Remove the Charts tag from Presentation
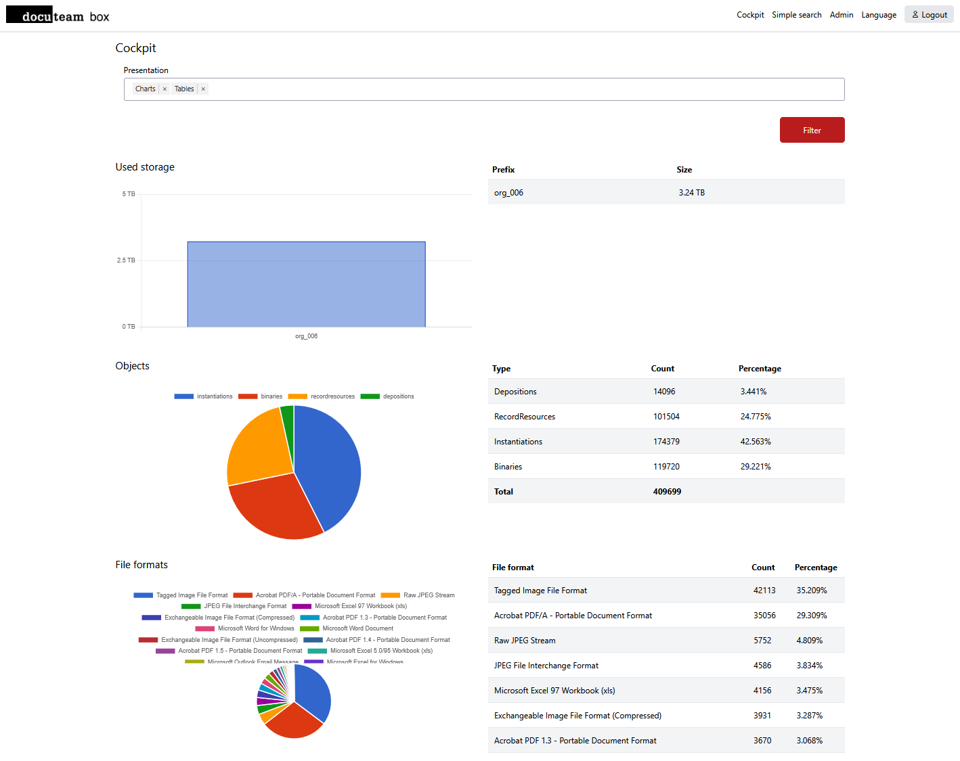The height and width of the screenshot is (761, 960). (x=165, y=89)
